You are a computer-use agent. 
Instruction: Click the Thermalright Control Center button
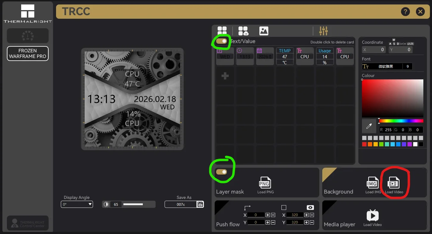coord(27,223)
